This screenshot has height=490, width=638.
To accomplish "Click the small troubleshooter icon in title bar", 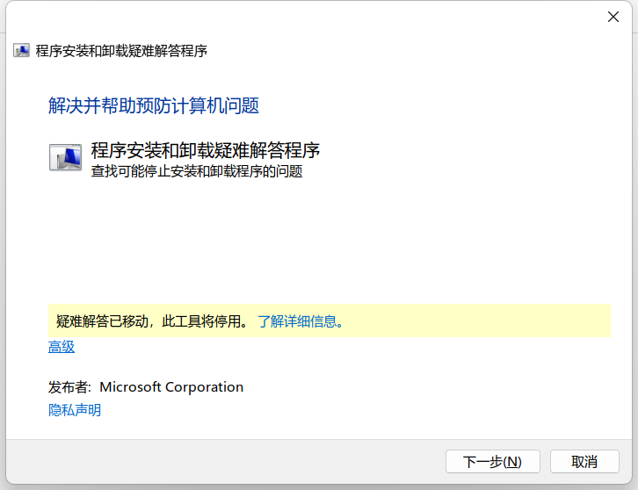I will pos(22,50).
